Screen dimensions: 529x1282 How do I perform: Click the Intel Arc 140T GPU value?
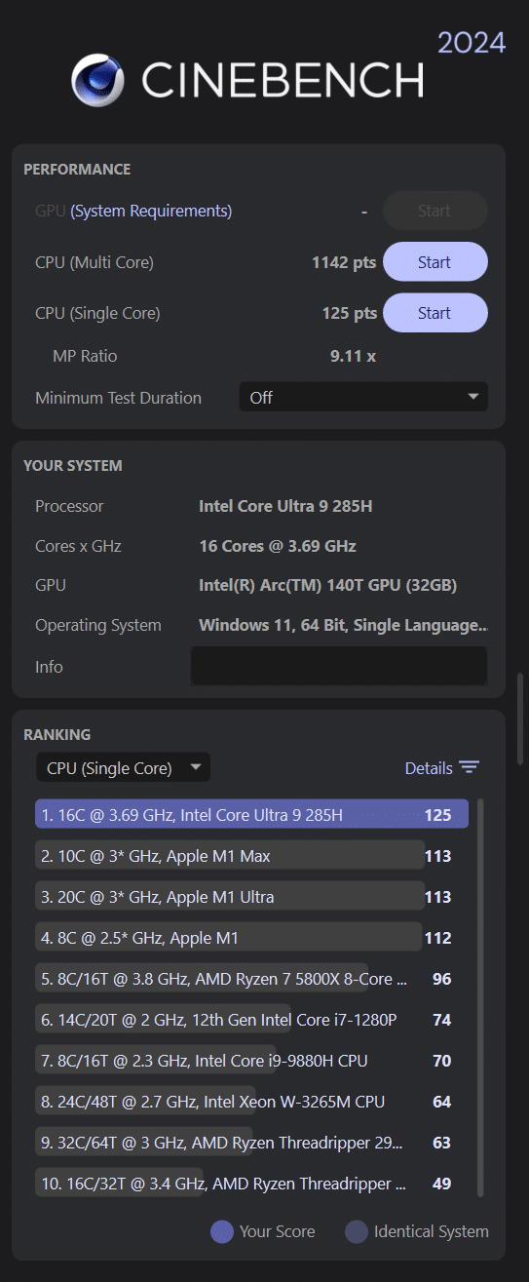click(x=328, y=585)
